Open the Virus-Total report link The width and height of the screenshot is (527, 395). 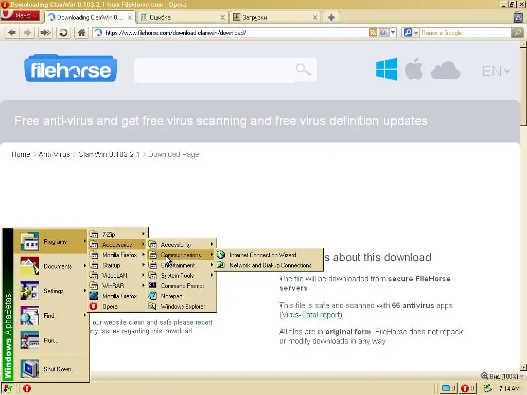coord(311,315)
